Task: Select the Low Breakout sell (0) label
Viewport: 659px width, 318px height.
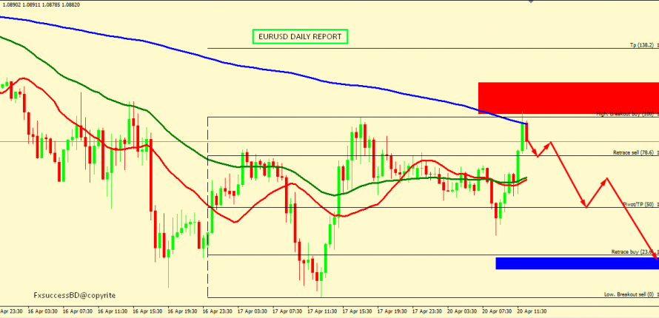Action: click(629, 294)
